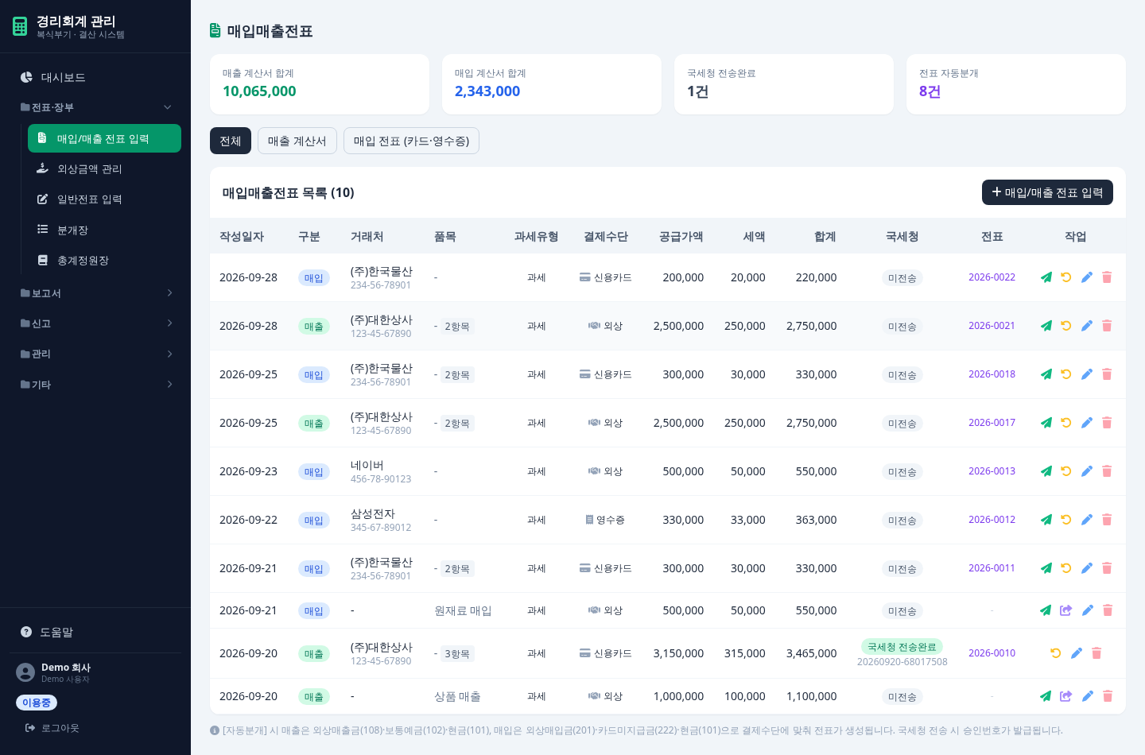
Task: Click the 삼성전자 vendor cell
Action: [381, 520]
